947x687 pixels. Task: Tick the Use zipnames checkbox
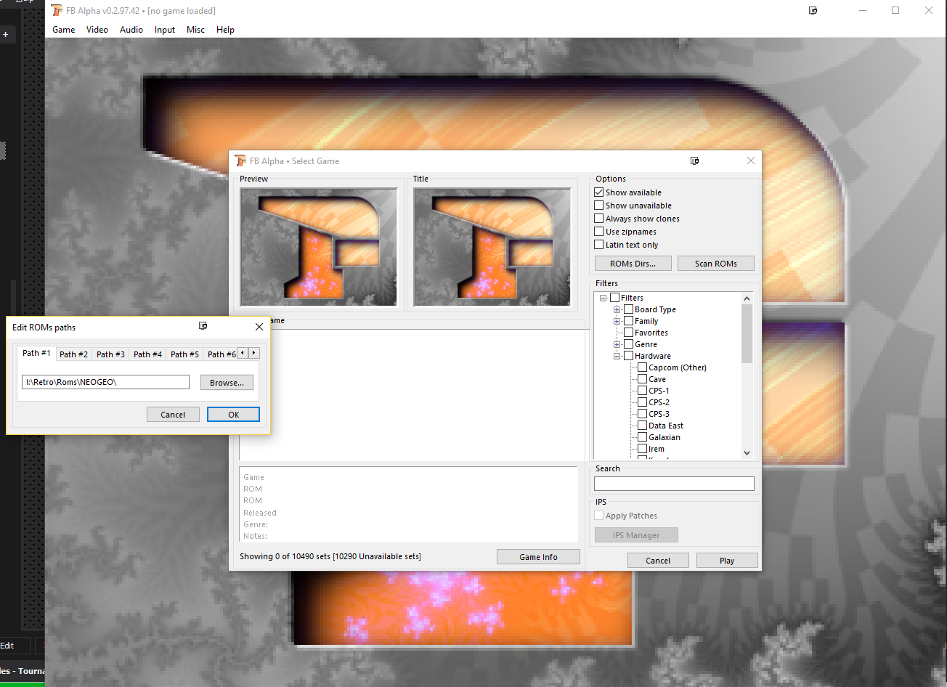599,232
